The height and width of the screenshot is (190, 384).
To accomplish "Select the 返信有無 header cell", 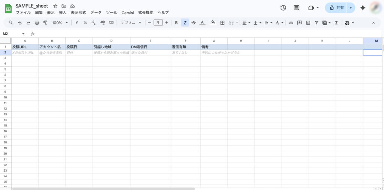I will coord(186,47).
